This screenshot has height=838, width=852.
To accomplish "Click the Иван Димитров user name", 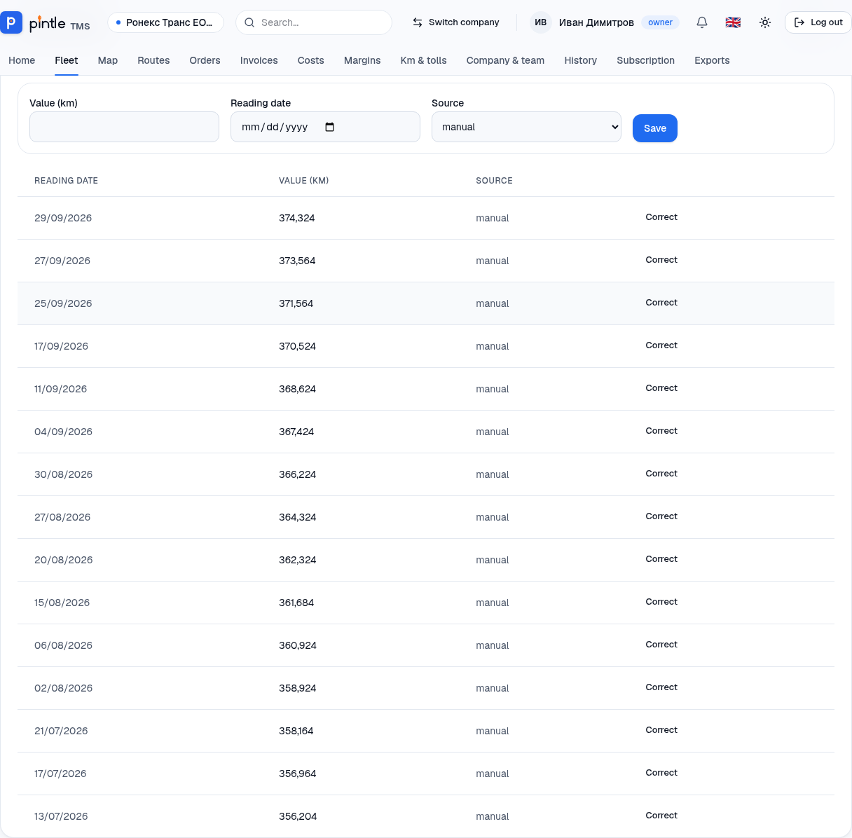I will [596, 22].
